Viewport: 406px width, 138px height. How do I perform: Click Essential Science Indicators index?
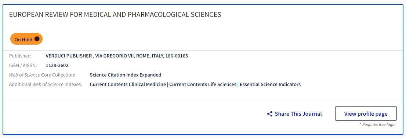click(270, 84)
